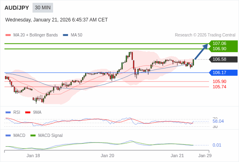The height and width of the screenshot is (162, 239).
Task: Click the Jan 20 date axis label
Action: [107, 156]
